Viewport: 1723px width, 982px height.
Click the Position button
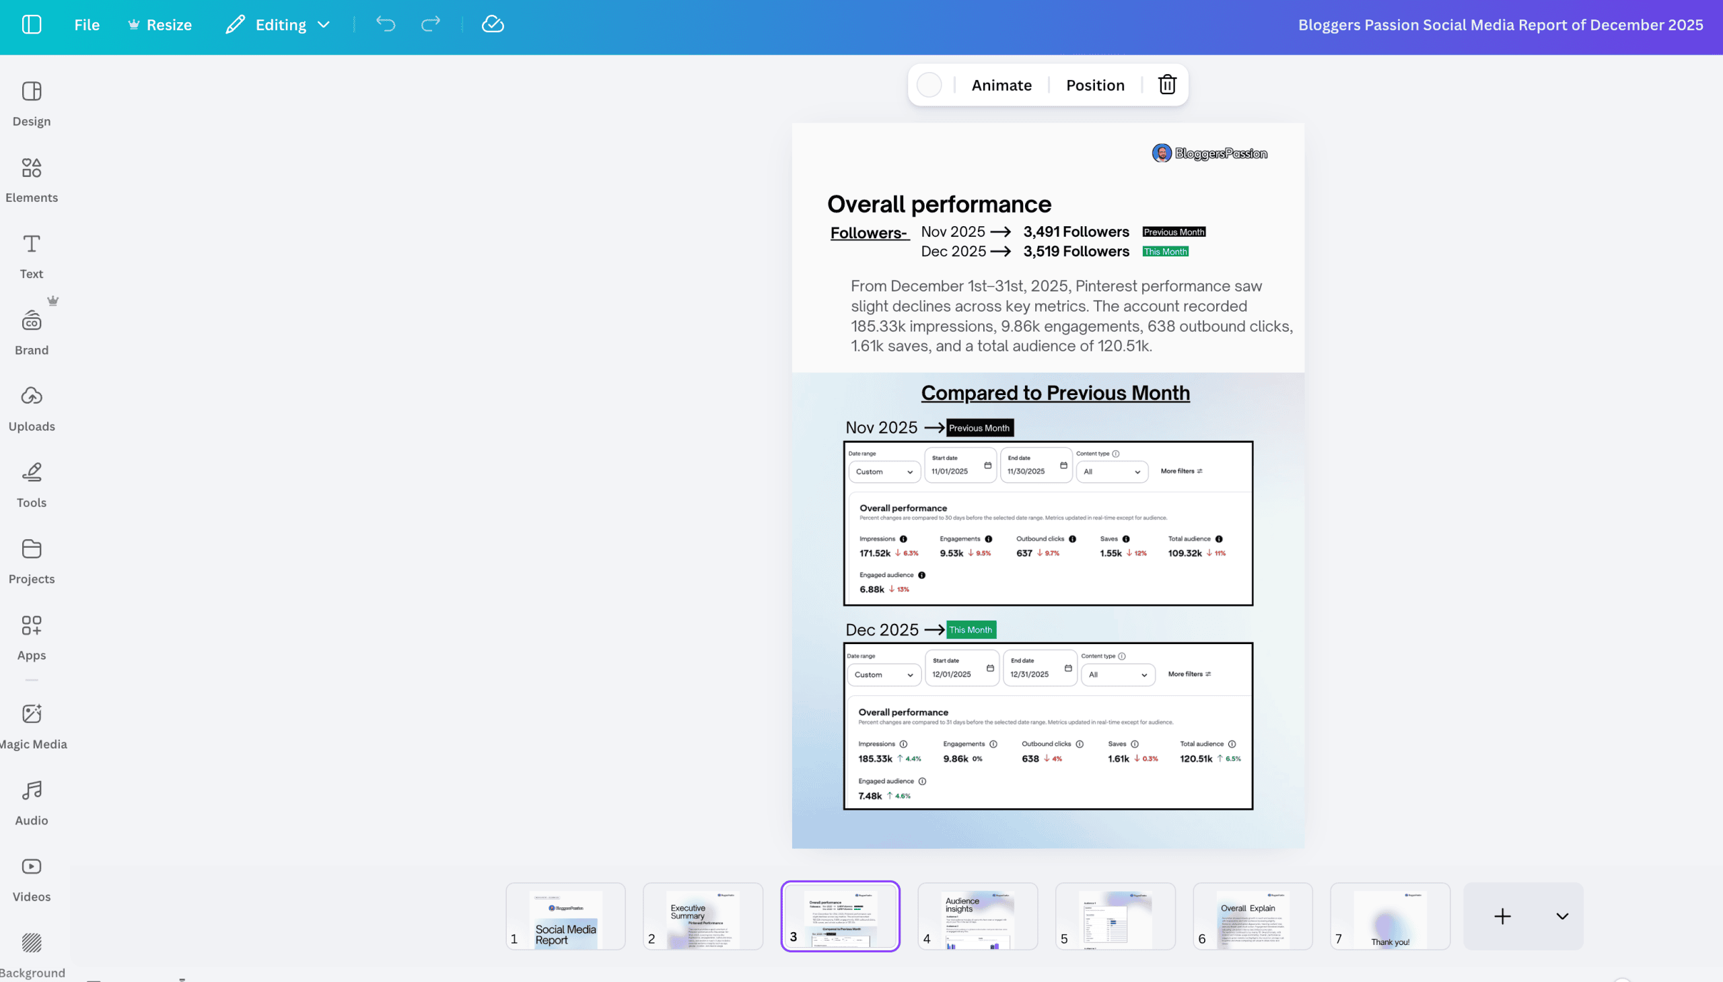pos(1094,85)
